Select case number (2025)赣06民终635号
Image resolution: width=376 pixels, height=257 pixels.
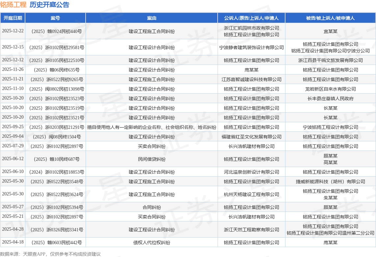(x=55, y=70)
